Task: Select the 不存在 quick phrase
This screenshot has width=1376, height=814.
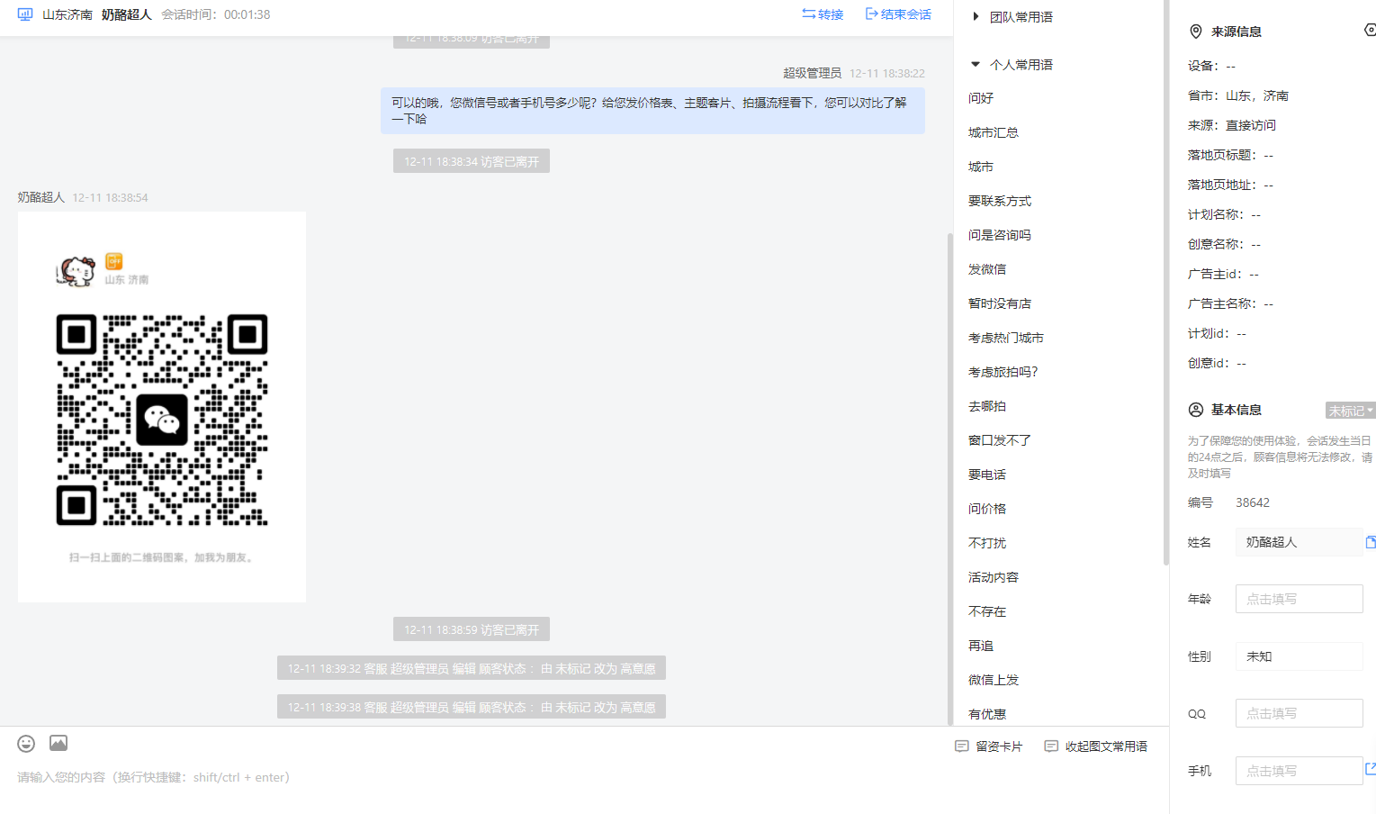Action: (x=987, y=611)
